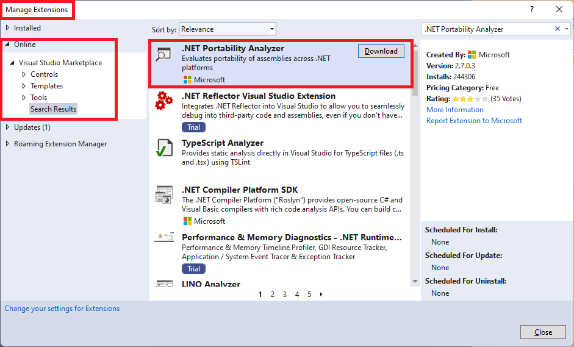The width and height of the screenshot is (574, 347).
Task: Expand the Installed category
Action: [7, 28]
